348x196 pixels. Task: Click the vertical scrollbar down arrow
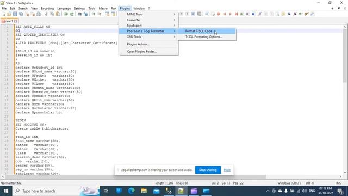[345, 173]
